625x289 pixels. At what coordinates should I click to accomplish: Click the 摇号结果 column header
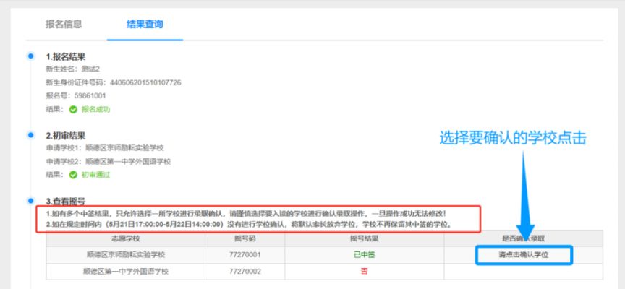[365, 238]
